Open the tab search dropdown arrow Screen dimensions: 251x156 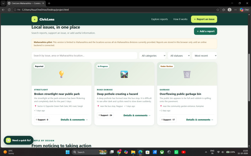pos(3,3)
